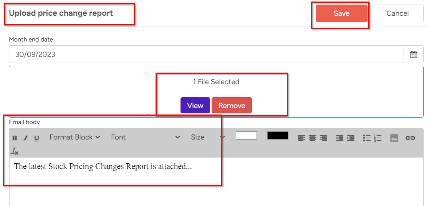Click the email body text area
Image resolution: width=429 pixels, height=206 pixels.
(x=216, y=182)
